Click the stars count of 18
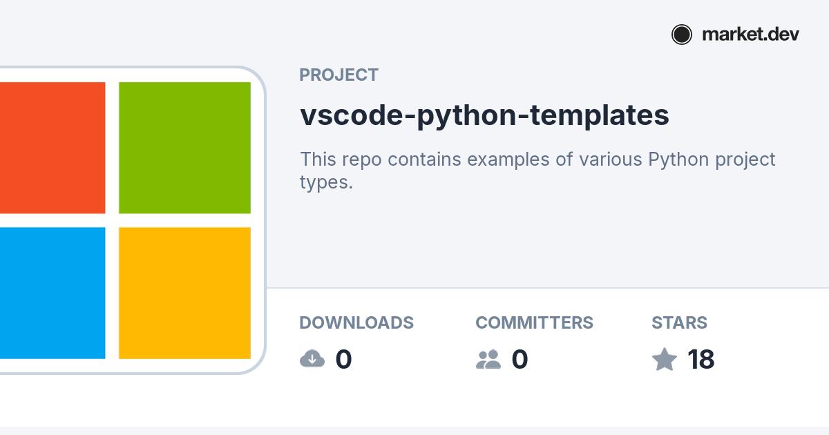Viewport: 829px width, 435px height. [701, 360]
